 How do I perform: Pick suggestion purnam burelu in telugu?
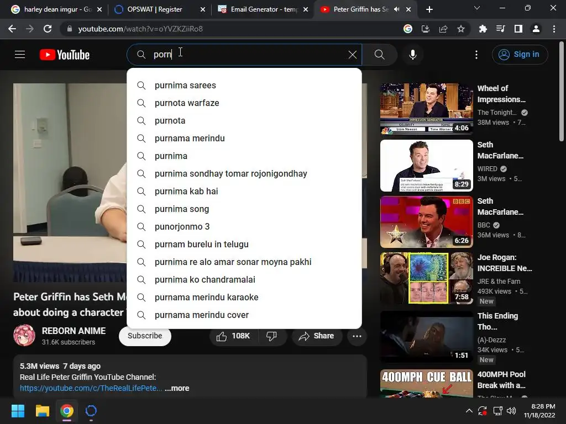[x=244, y=245]
